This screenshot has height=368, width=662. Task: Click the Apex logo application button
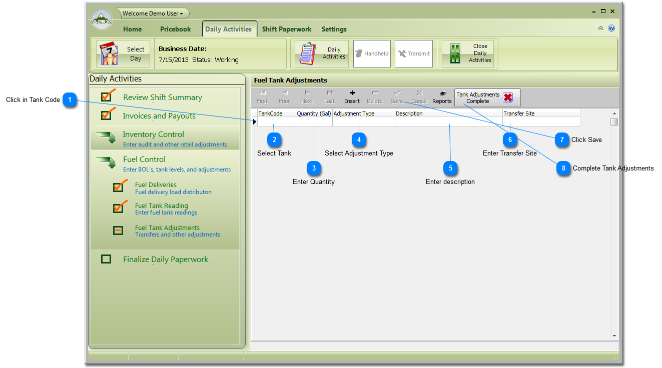click(102, 20)
